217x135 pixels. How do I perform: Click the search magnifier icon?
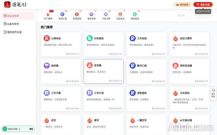coord(179,16)
